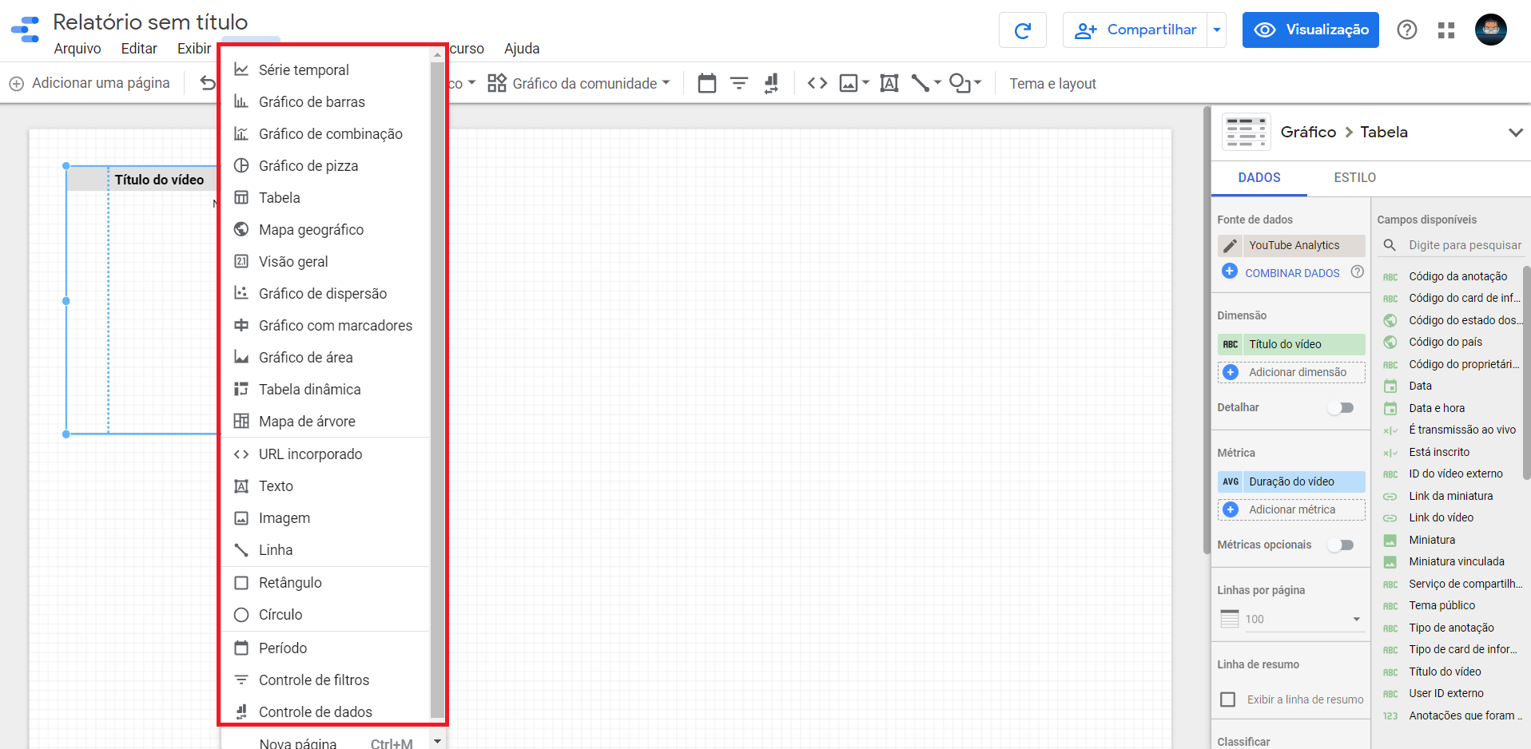The width and height of the screenshot is (1531, 749).
Task: Click the data refresh icon near Compartilhar
Action: [1022, 30]
